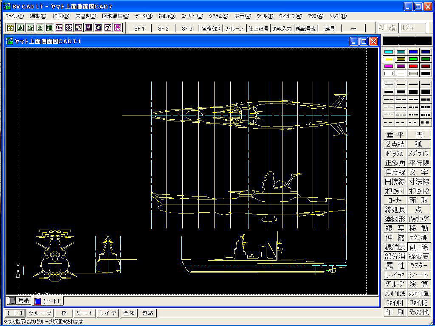The width and height of the screenshot is (435, 326).
Task: Click the SF 3 toolbar button
Action: 187,28
